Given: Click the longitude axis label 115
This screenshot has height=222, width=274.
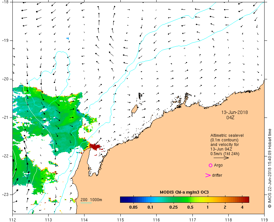Looking at the screenshot, I should 120,220.
